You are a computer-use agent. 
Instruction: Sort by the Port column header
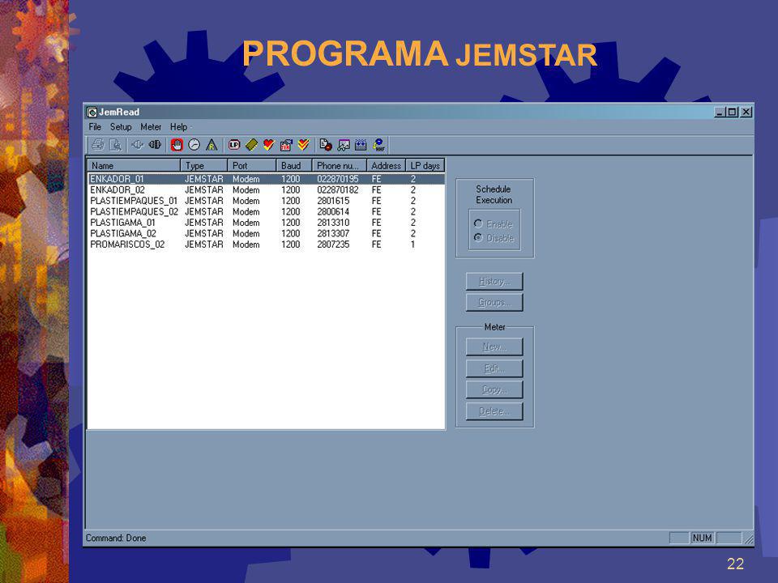click(x=251, y=165)
